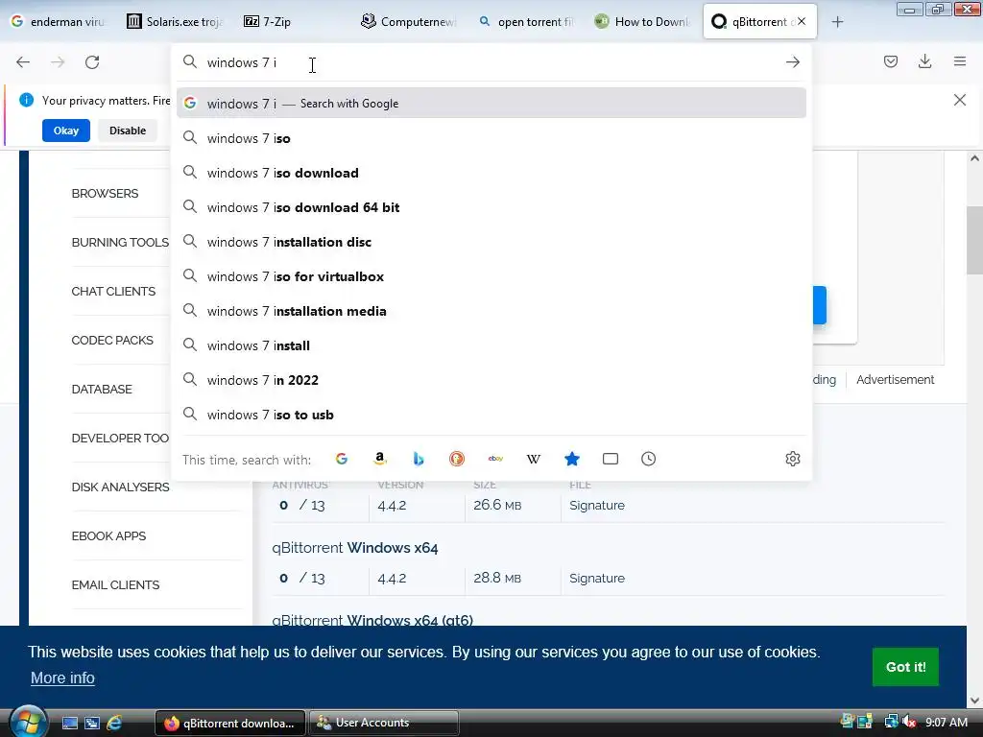Choose 'windows 7 iso download 64 bit' suggestion
The width and height of the screenshot is (983, 737).
pyautogui.click(x=491, y=207)
